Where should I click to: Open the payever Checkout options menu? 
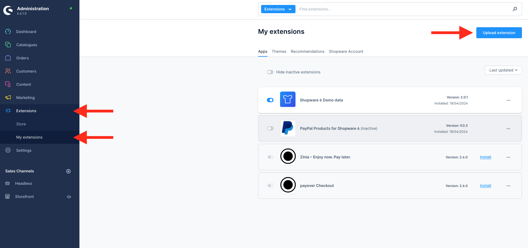point(508,186)
